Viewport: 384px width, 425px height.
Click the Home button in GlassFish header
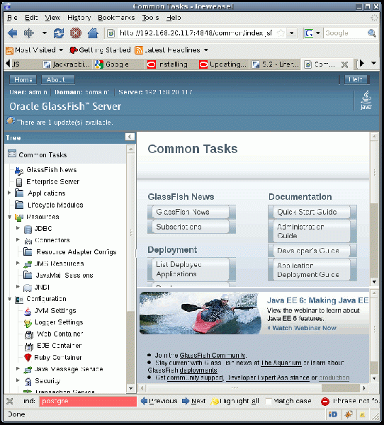click(x=23, y=79)
